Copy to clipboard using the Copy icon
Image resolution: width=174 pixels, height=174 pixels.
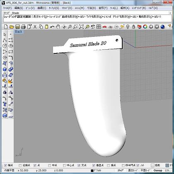(41, 27)
